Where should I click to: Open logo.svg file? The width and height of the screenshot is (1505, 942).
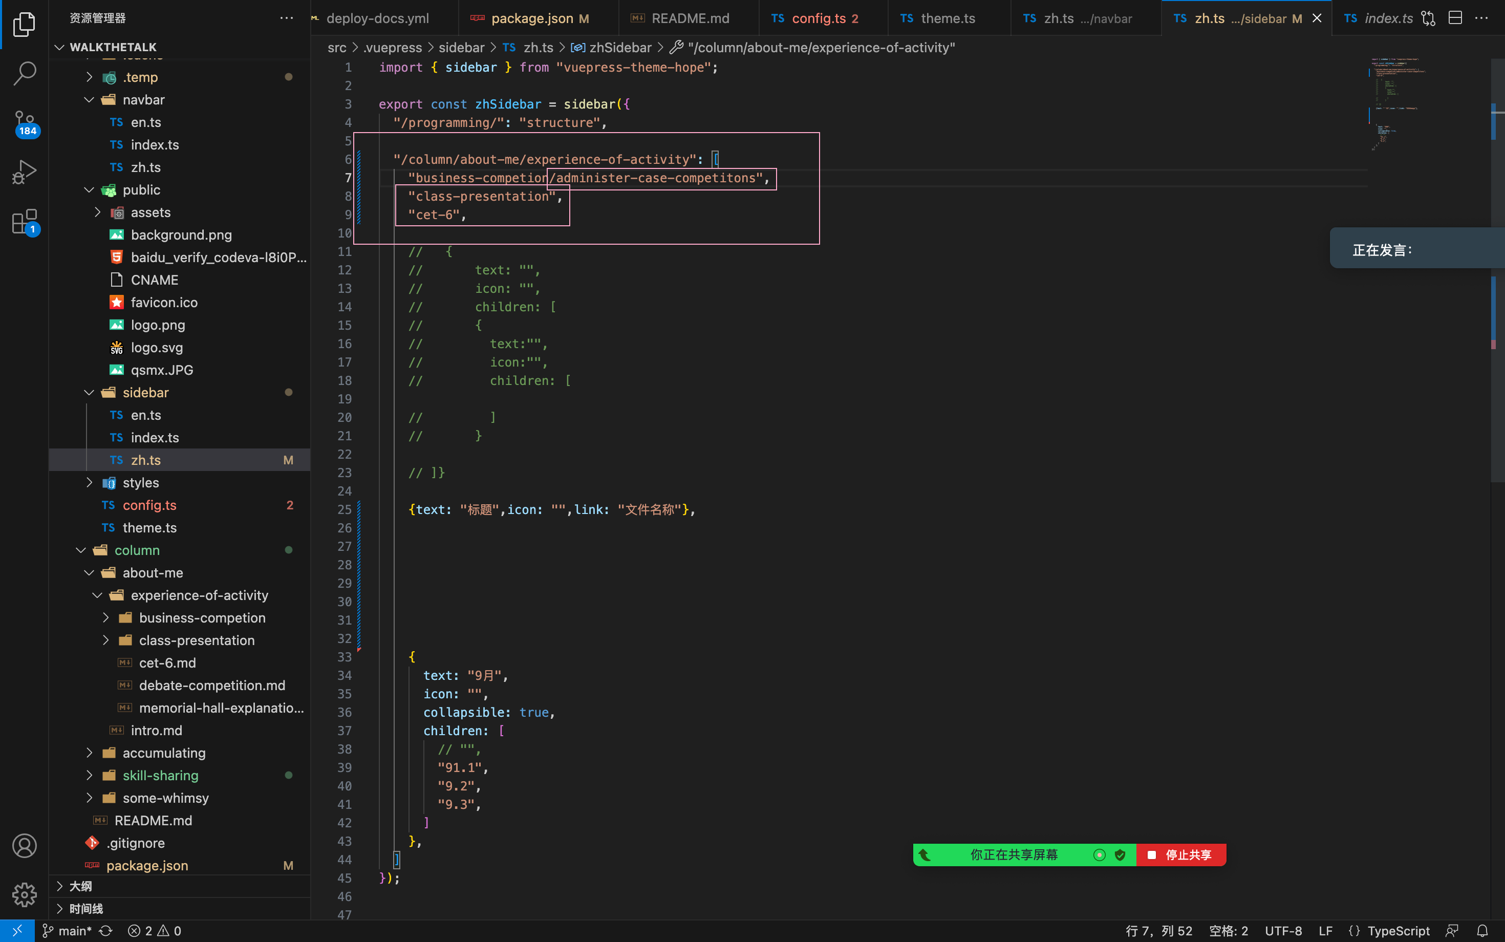[x=179, y=348]
